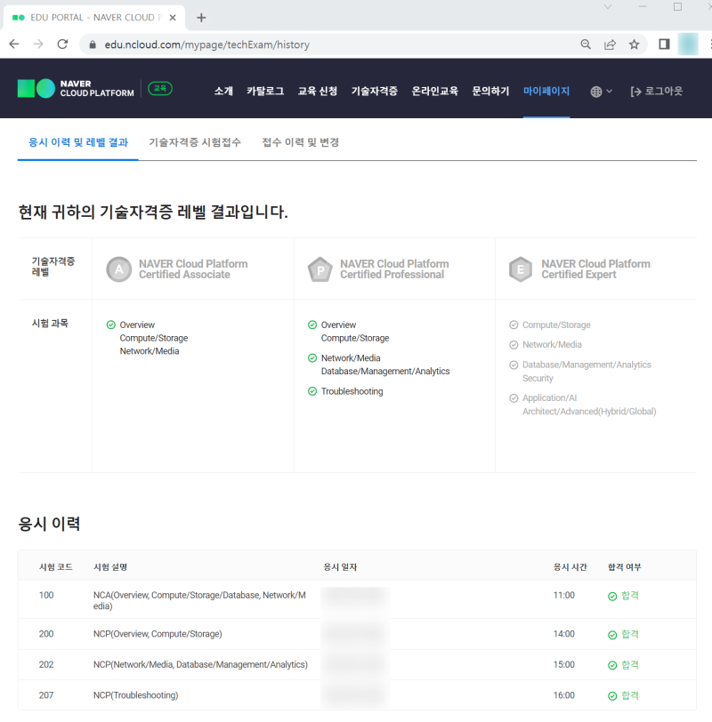Close the EDU PORTAL browser tab

point(173,18)
